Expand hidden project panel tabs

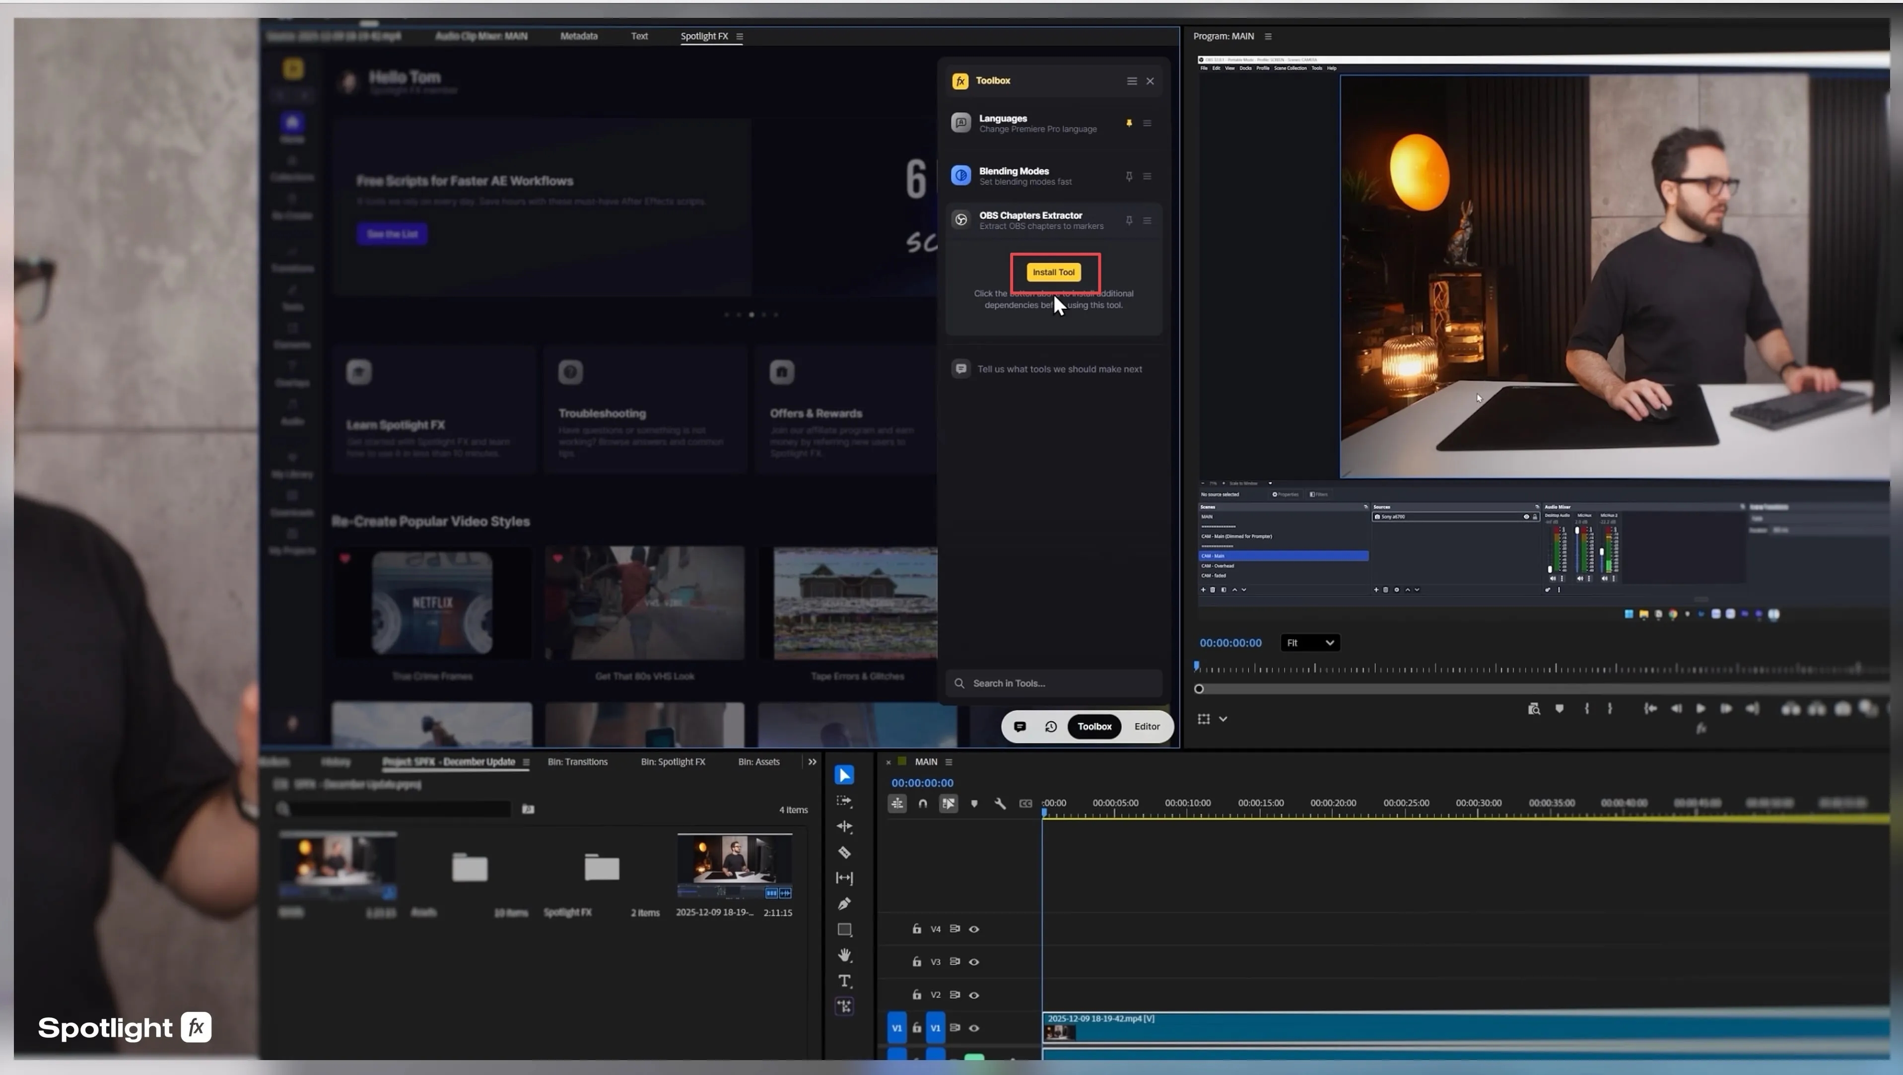coord(812,762)
